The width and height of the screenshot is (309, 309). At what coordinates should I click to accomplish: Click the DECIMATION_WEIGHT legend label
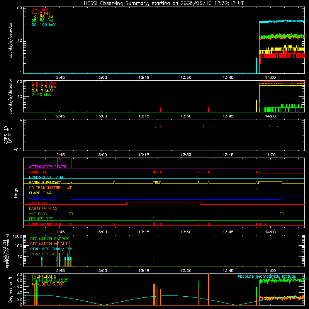click(x=49, y=244)
